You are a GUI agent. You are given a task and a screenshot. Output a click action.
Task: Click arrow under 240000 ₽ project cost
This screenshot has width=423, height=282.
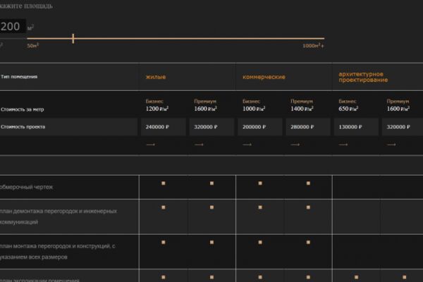click(x=150, y=145)
